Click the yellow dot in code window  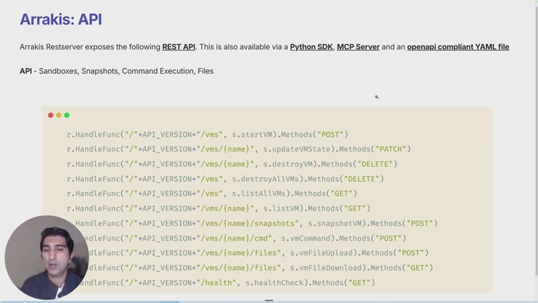pyautogui.click(x=59, y=115)
